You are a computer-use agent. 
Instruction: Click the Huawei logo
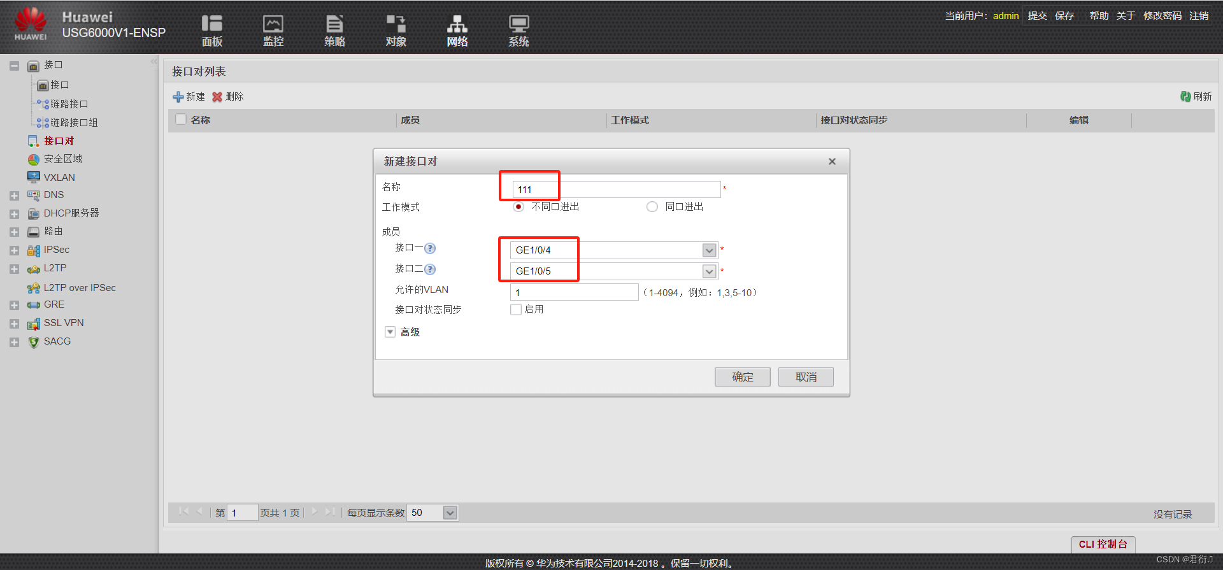[x=31, y=24]
